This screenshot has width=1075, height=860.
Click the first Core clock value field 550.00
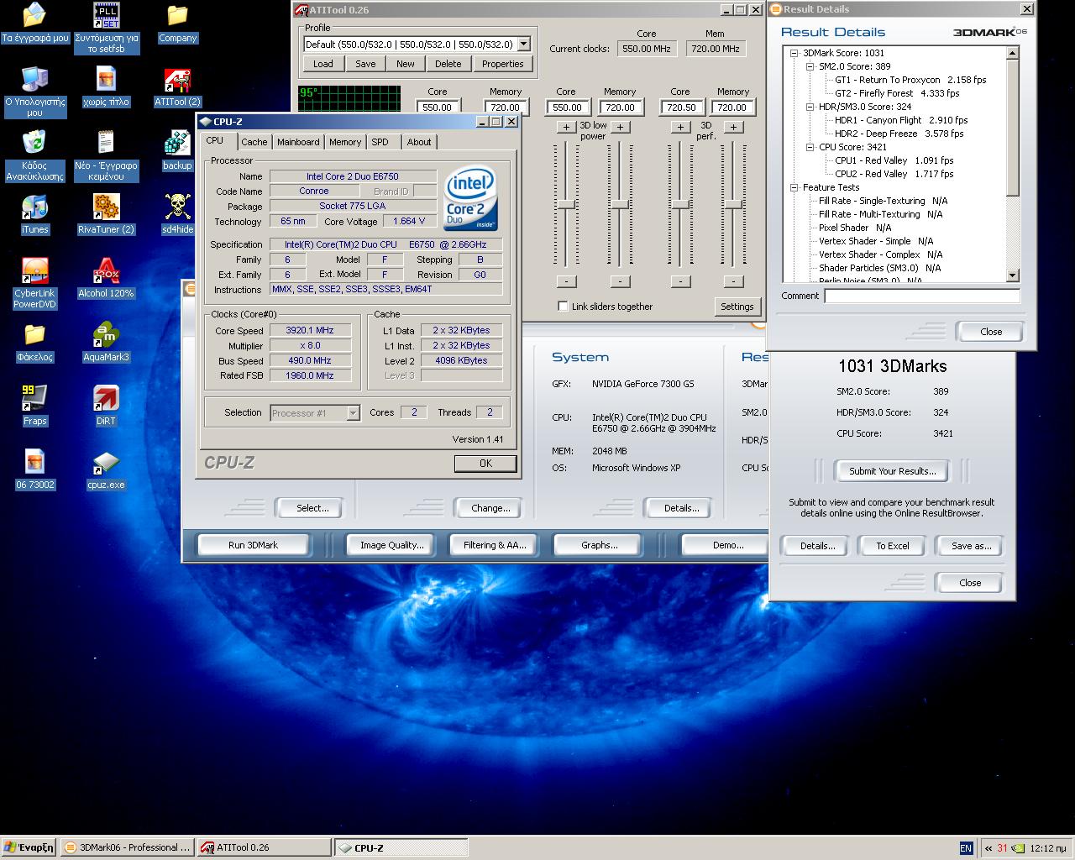click(x=438, y=107)
